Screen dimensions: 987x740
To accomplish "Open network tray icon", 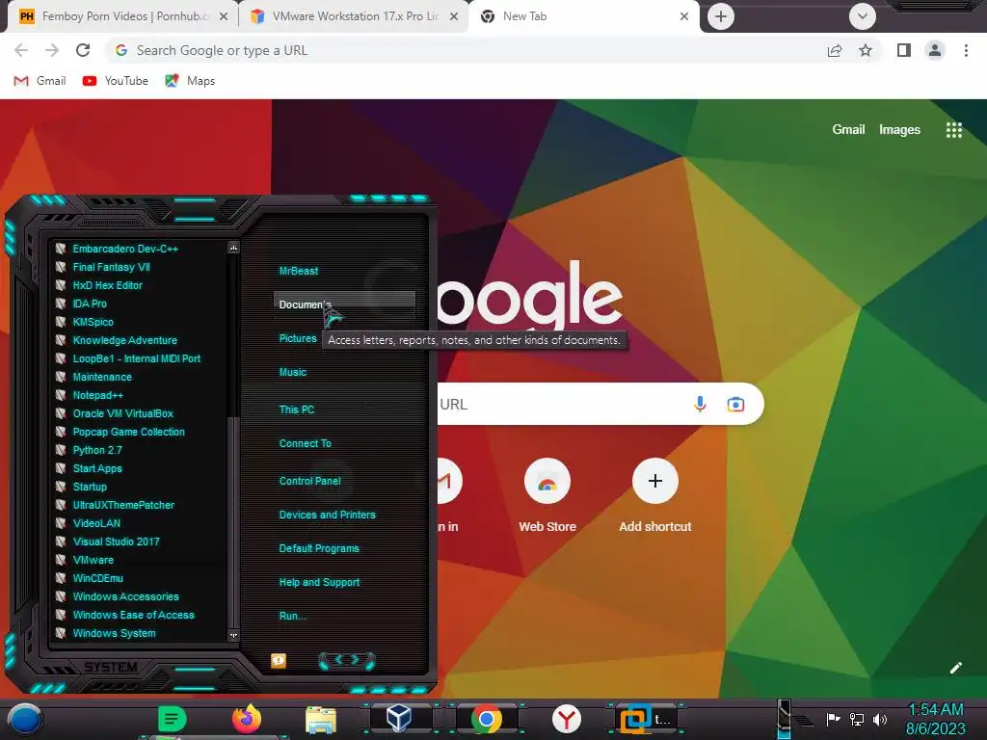I will coord(856,719).
